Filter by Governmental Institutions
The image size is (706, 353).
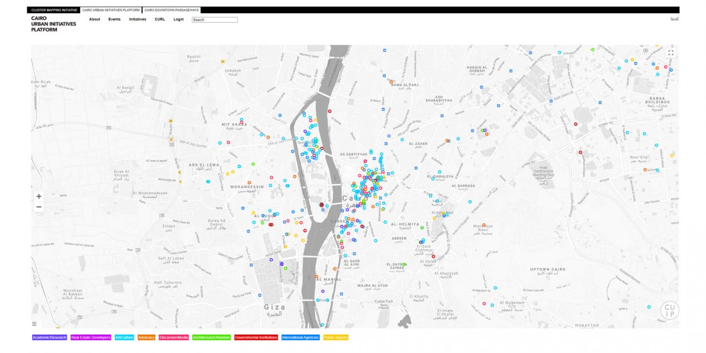[x=256, y=337]
